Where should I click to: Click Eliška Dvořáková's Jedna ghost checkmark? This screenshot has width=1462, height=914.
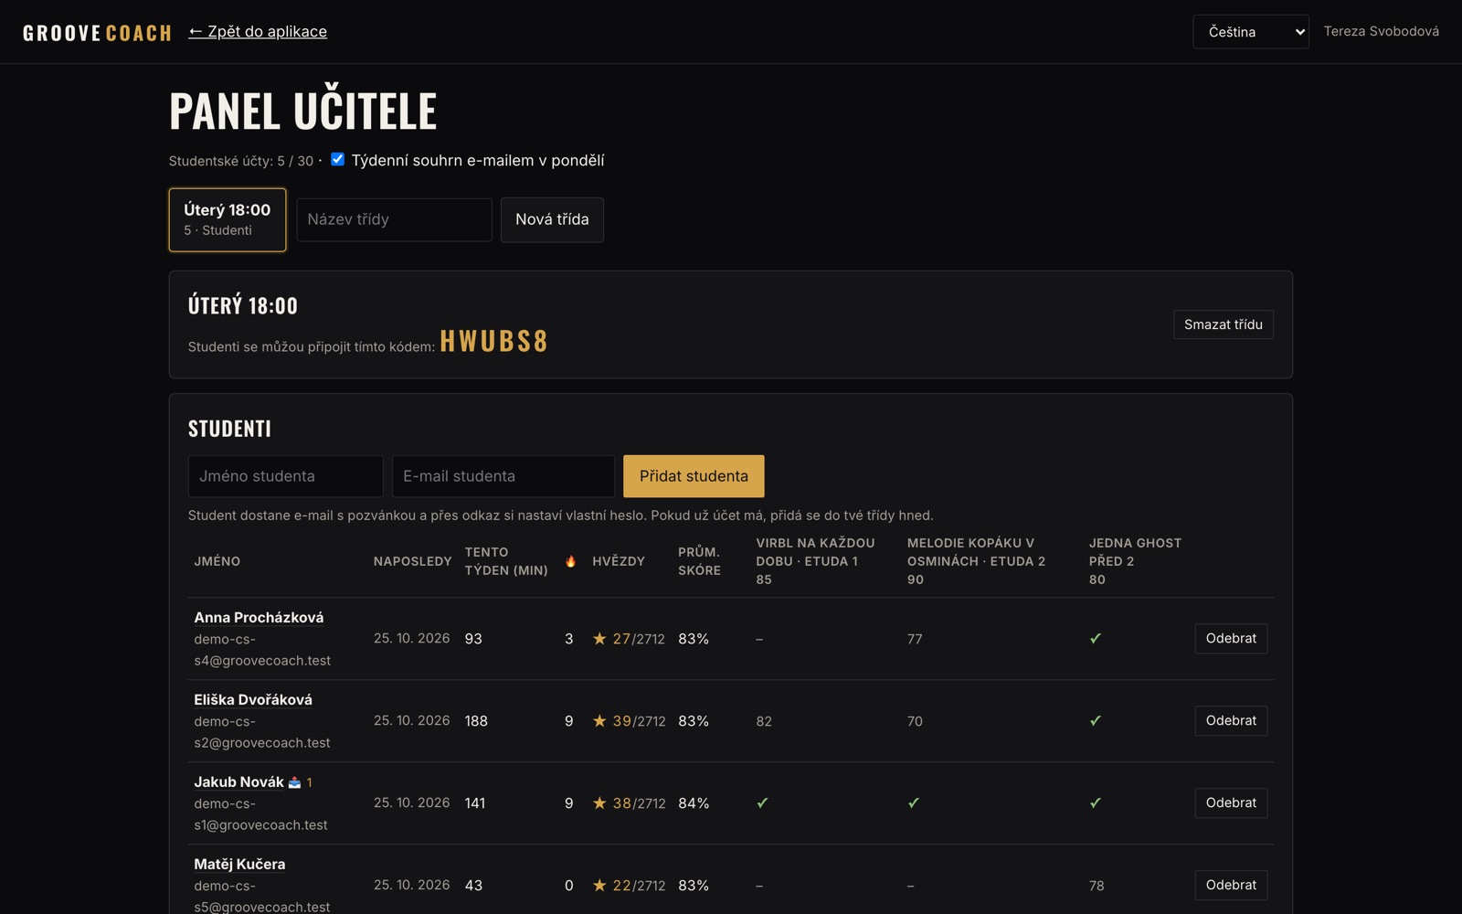(1096, 721)
